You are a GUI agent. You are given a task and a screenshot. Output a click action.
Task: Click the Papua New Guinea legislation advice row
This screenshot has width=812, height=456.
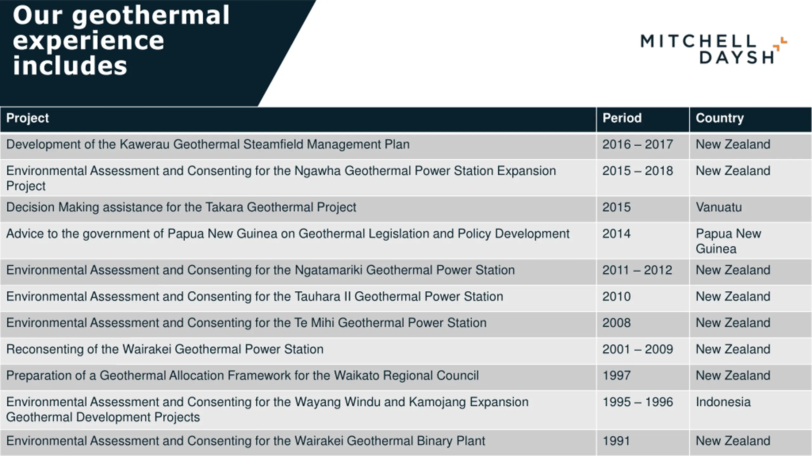pyautogui.click(x=287, y=234)
